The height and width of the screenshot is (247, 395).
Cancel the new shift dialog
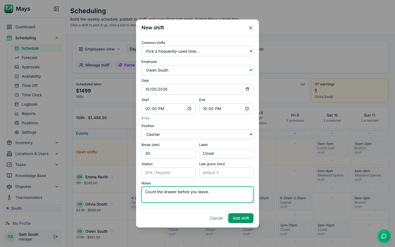pos(216,218)
